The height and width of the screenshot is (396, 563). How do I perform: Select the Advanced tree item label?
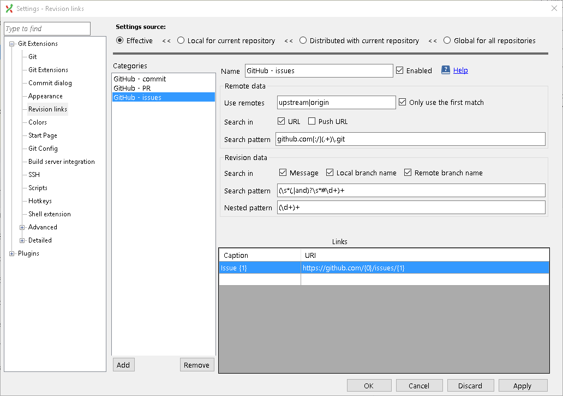[43, 227]
